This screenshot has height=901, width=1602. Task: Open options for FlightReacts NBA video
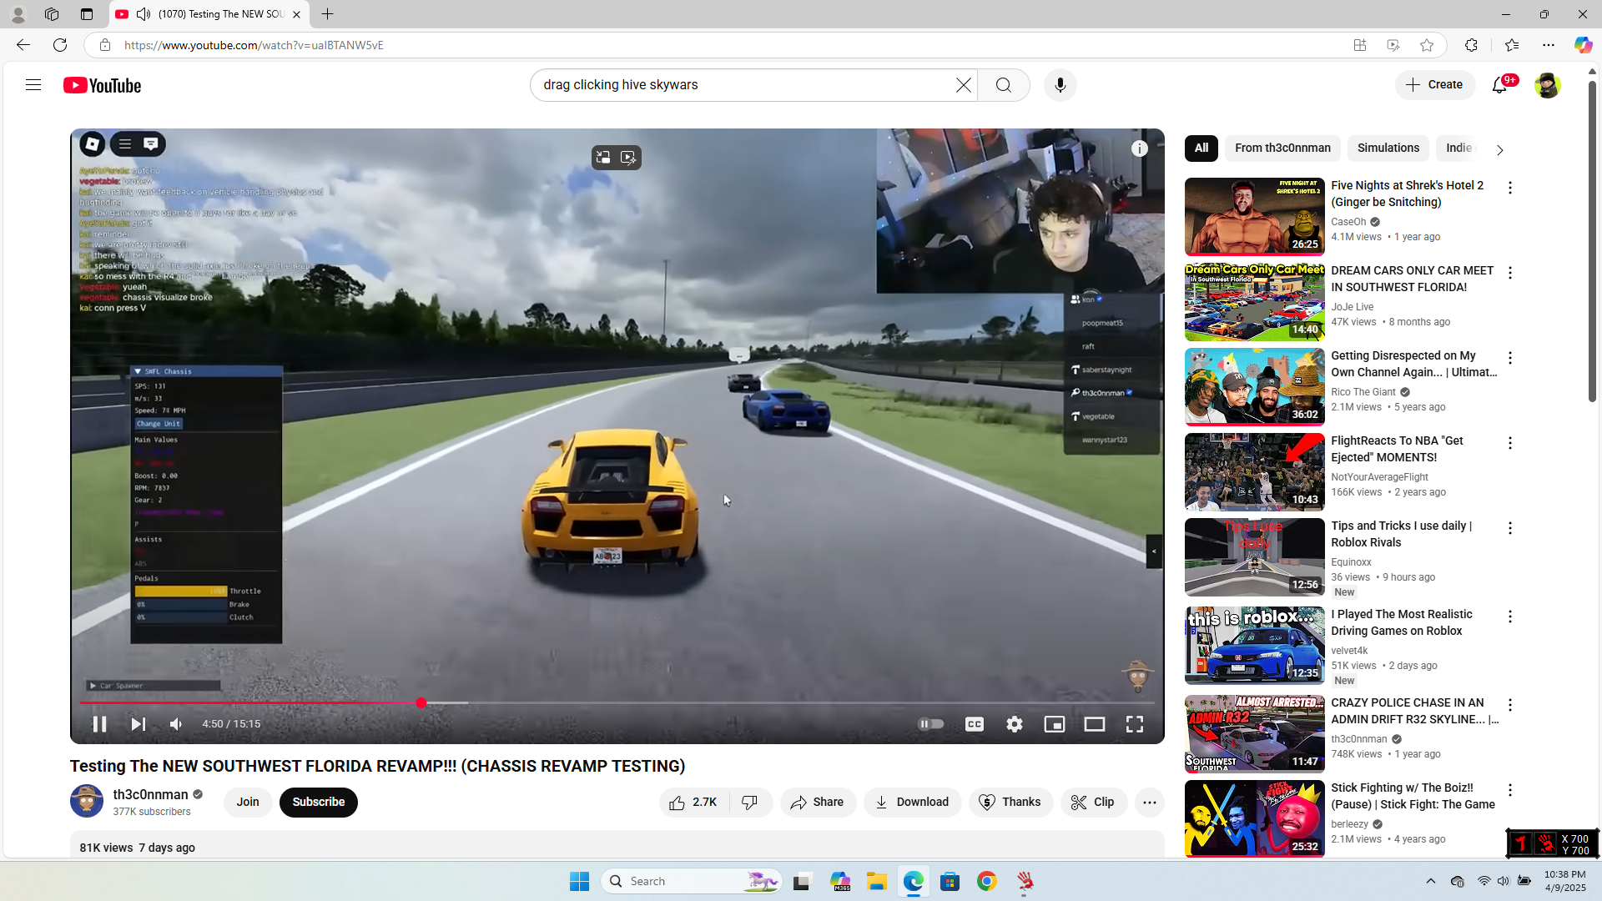click(1510, 444)
